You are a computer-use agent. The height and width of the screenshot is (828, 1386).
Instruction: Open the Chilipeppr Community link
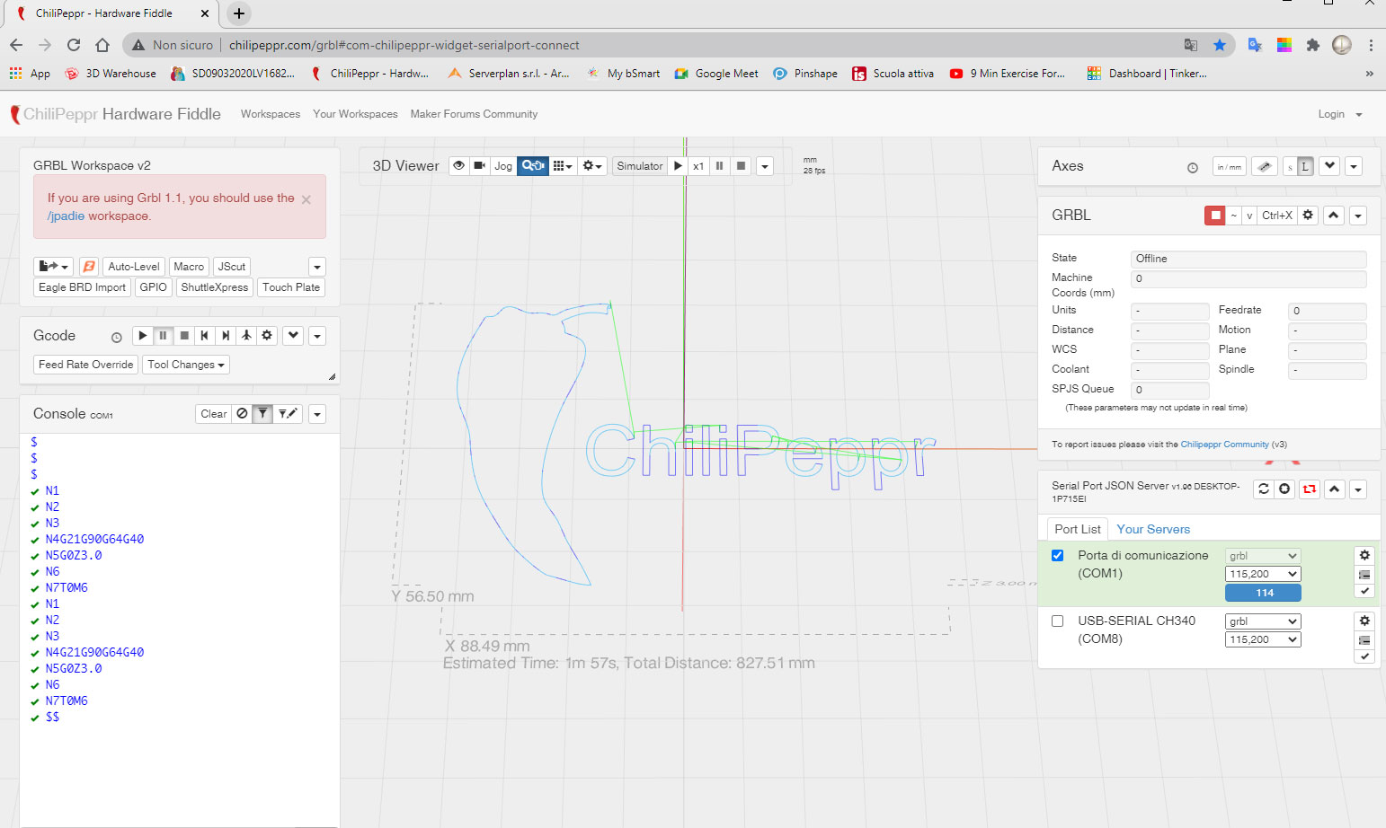1224,445
